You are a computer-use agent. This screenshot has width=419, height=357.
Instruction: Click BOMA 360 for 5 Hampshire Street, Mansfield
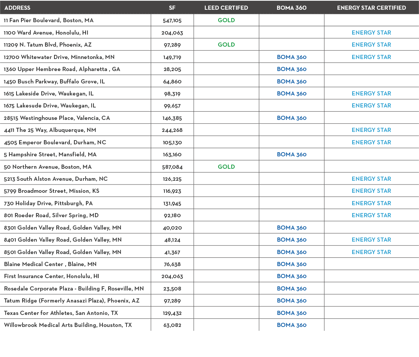pyautogui.click(x=291, y=154)
